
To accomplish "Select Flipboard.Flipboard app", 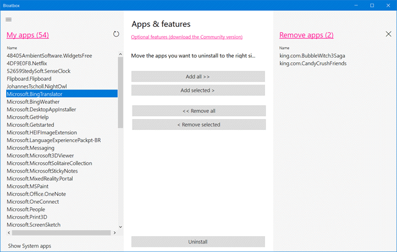I will pyautogui.click(x=62, y=79).
